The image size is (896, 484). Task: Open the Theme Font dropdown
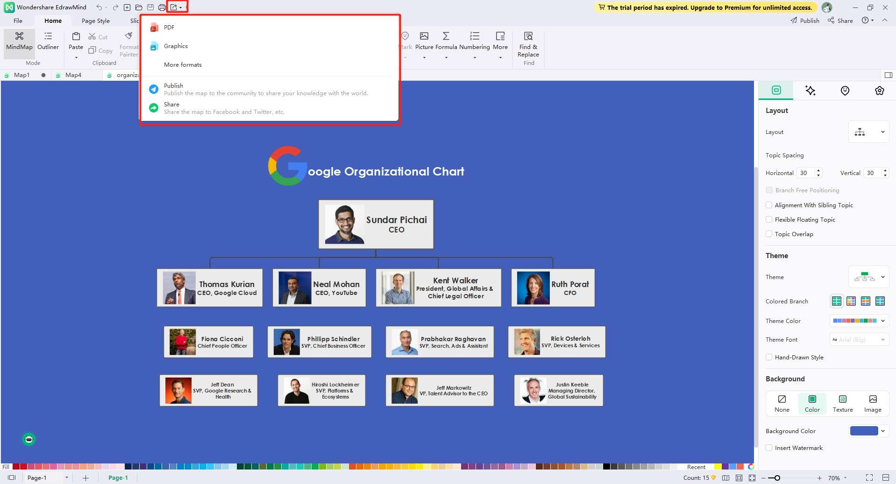[x=859, y=339]
